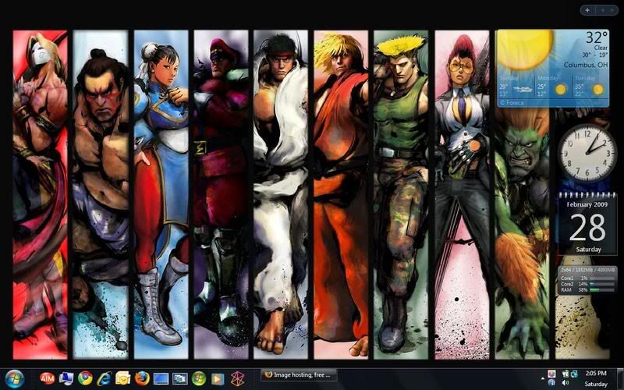The image size is (624, 390).
Task: Click Saturday on the calendar gadget
Action: [588, 250]
